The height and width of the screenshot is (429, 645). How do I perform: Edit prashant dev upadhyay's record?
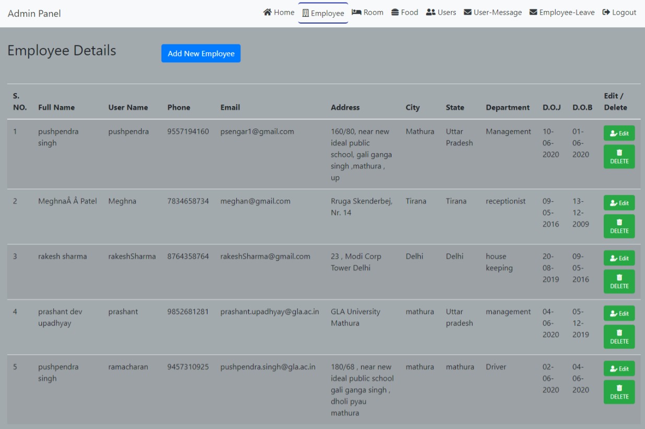coord(619,313)
